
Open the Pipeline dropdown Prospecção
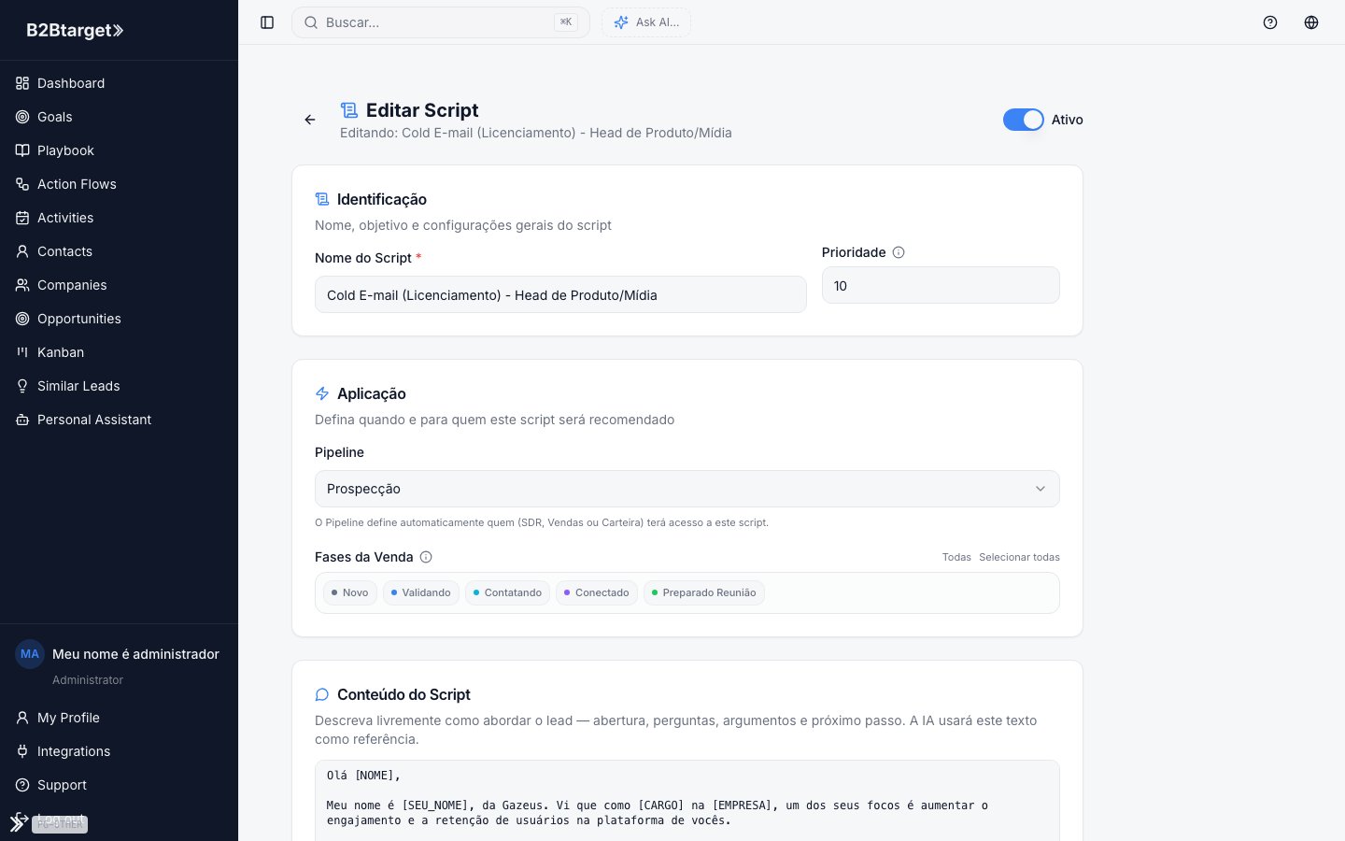pos(687,489)
